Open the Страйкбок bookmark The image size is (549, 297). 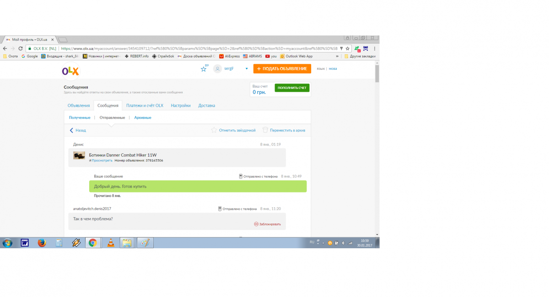coord(163,56)
